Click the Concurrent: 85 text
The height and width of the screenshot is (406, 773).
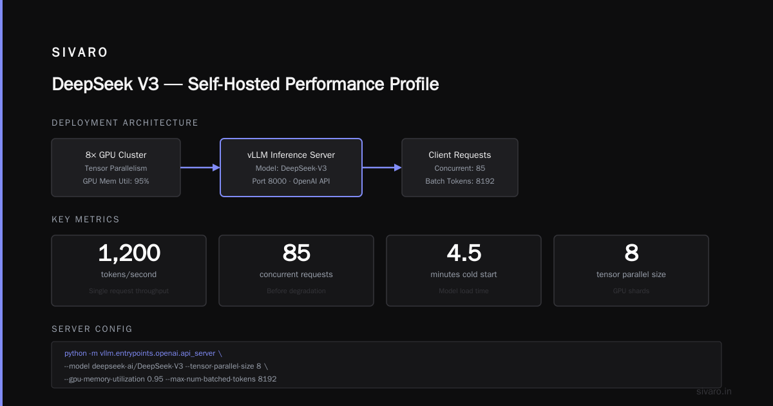(460, 168)
